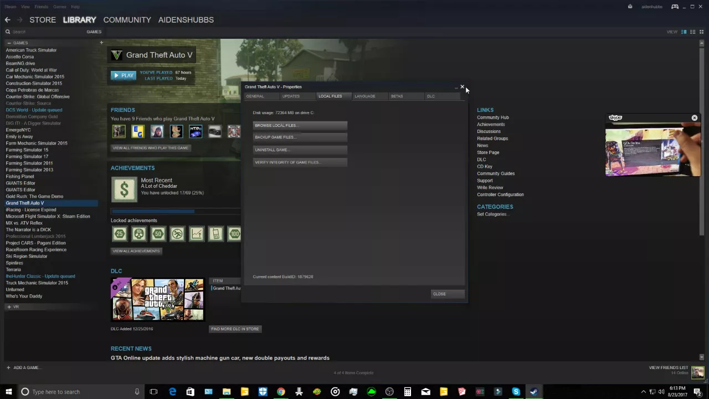
Task: Open Set Categories link
Action: coord(492,214)
